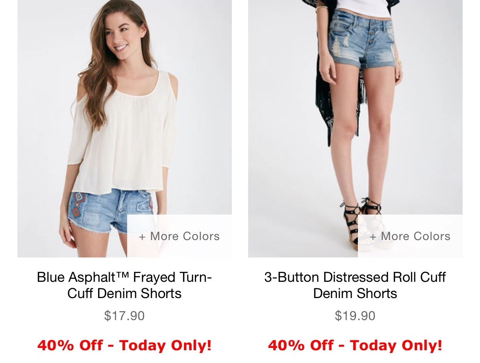Open the 3-Button Distressed Roll Cuff Denim Shorts title
Screen dimensions: 480x363
[355, 285]
